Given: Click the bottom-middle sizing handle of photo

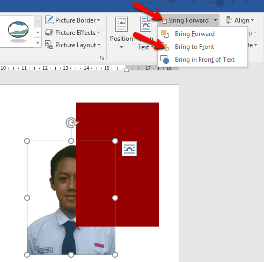Looking at the screenshot, I should [x=71, y=254].
